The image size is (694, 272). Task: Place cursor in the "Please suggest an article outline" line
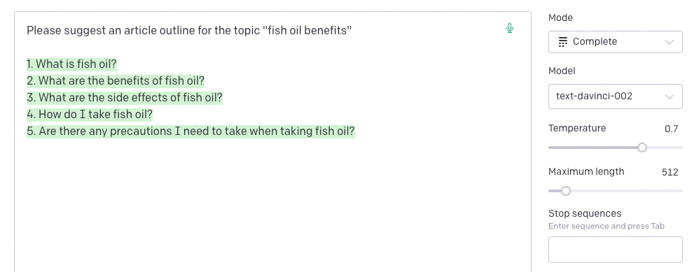click(189, 31)
